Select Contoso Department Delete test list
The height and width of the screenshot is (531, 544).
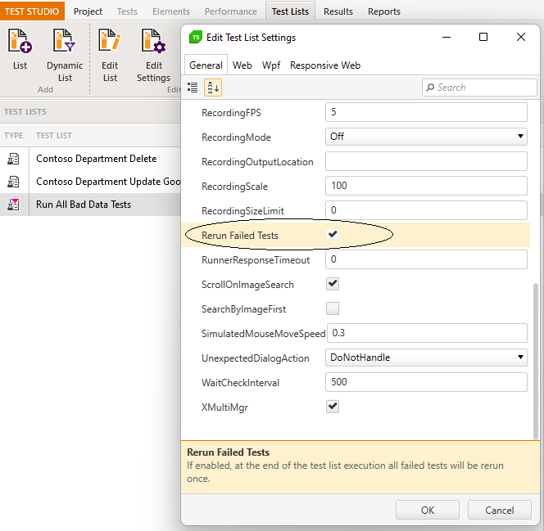tap(96, 159)
